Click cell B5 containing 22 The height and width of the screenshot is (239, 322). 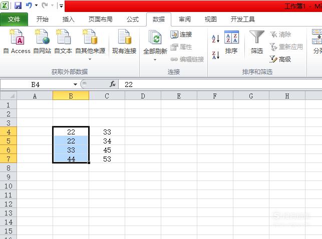coord(71,141)
